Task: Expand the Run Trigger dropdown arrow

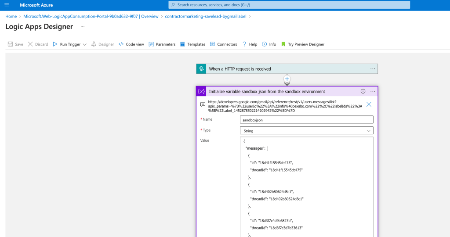Action: pyautogui.click(x=85, y=44)
